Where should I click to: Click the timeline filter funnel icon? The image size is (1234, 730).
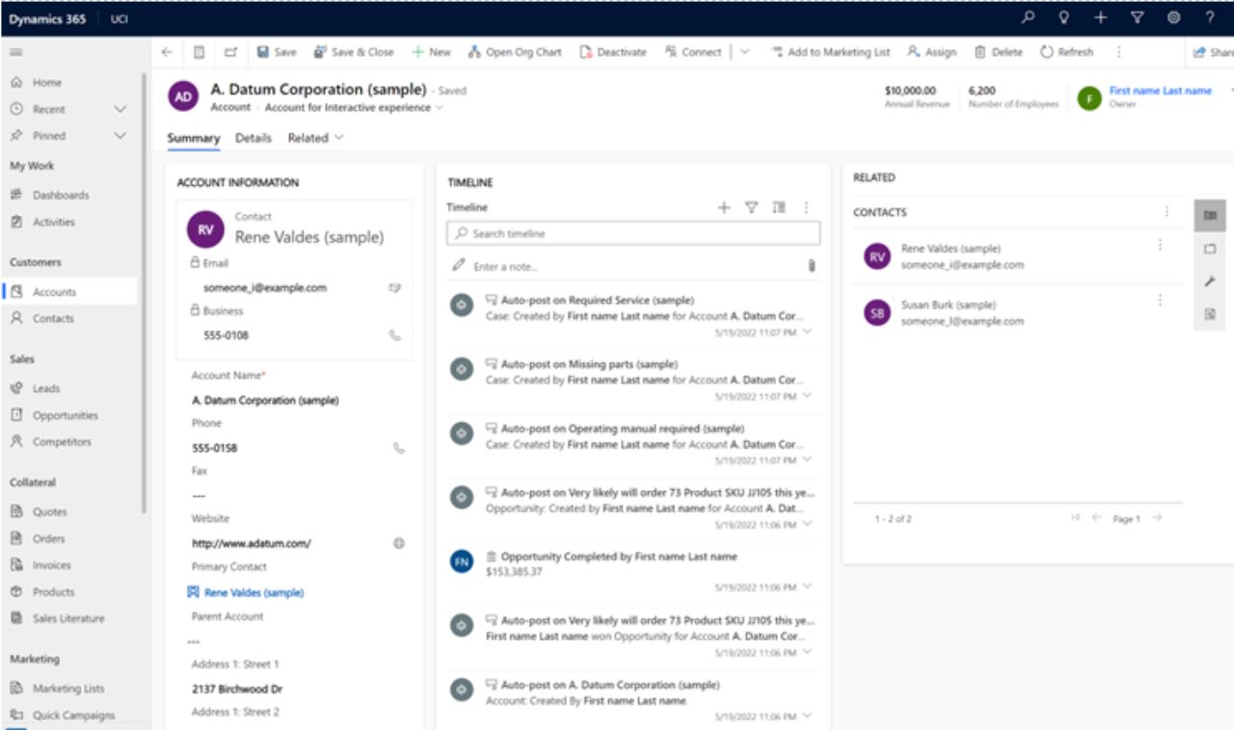click(x=751, y=207)
